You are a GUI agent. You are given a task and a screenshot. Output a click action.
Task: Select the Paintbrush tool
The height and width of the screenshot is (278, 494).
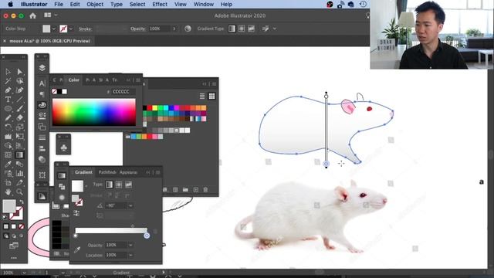click(19, 109)
